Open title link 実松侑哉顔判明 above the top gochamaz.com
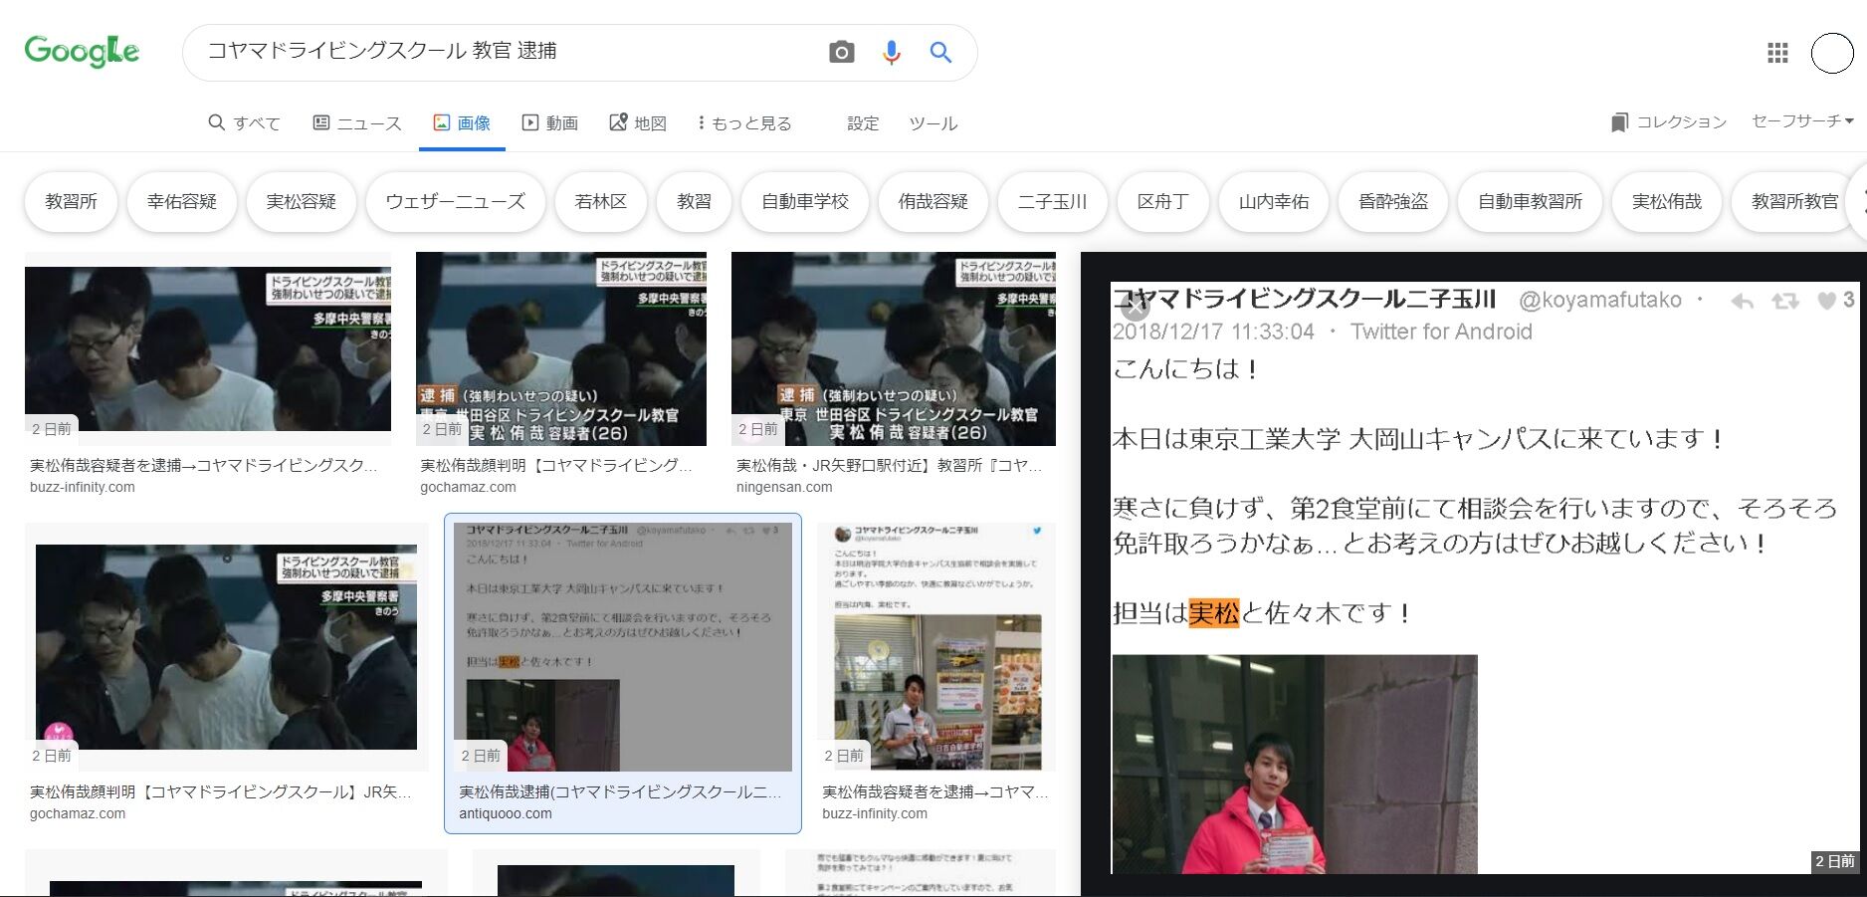The width and height of the screenshot is (1867, 897). point(555,465)
